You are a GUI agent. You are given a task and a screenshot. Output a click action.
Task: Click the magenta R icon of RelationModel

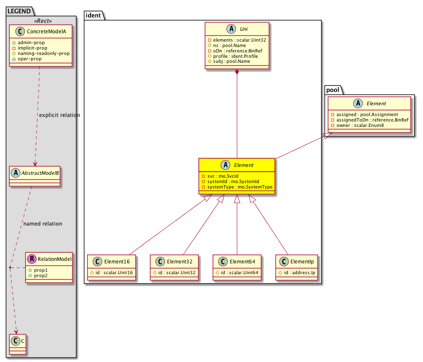coord(32,259)
